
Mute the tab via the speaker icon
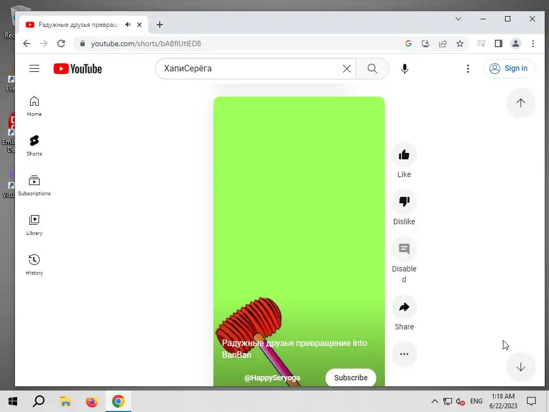point(128,25)
